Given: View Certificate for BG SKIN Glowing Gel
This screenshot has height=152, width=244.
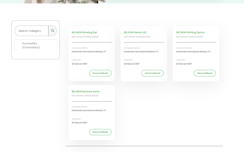Looking at the screenshot, I should click(100, 73).
